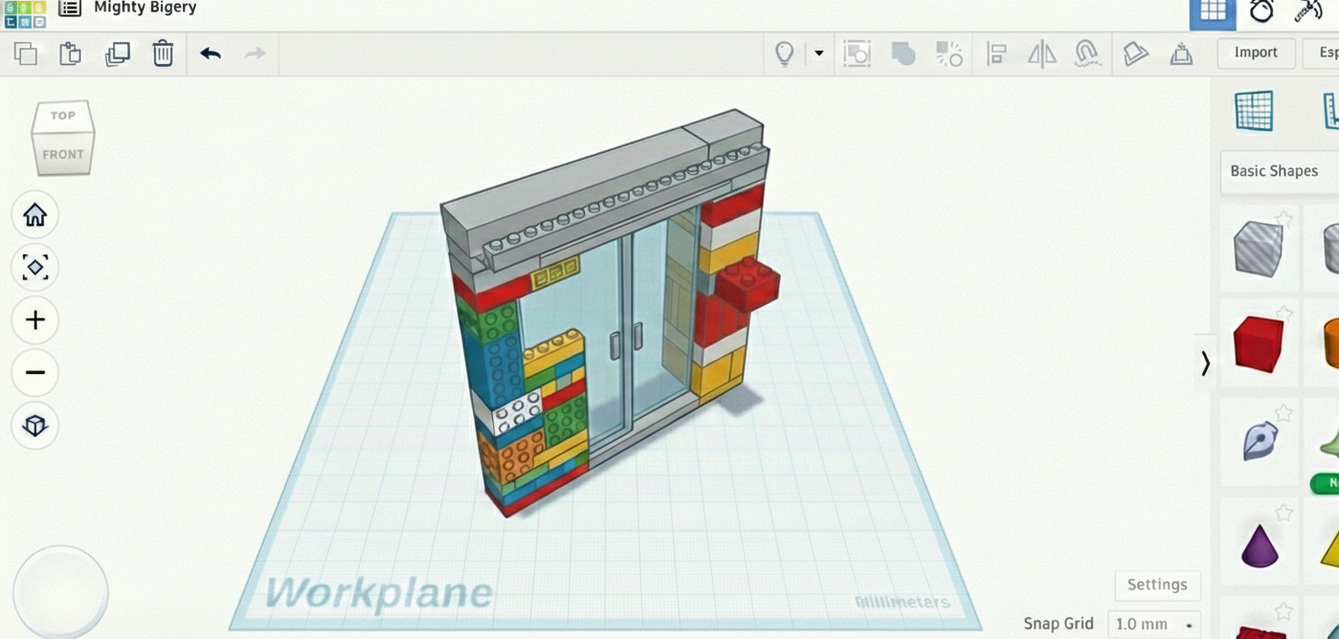Click the Copy icon in the toolbar
The height and width of the screenshot is (639, 1339).
point(26,54)
